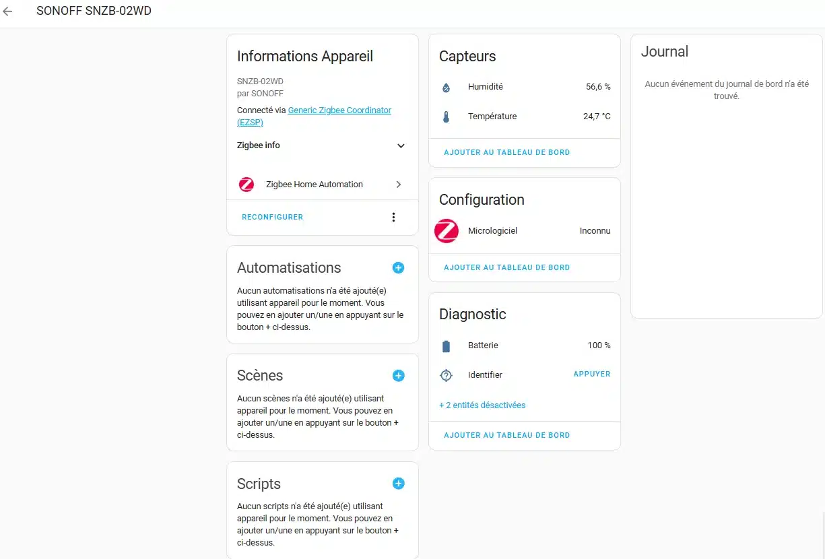Add an automation with the plus icon
This screenshot has height=559, width=825.
click(x=399, y=268)
